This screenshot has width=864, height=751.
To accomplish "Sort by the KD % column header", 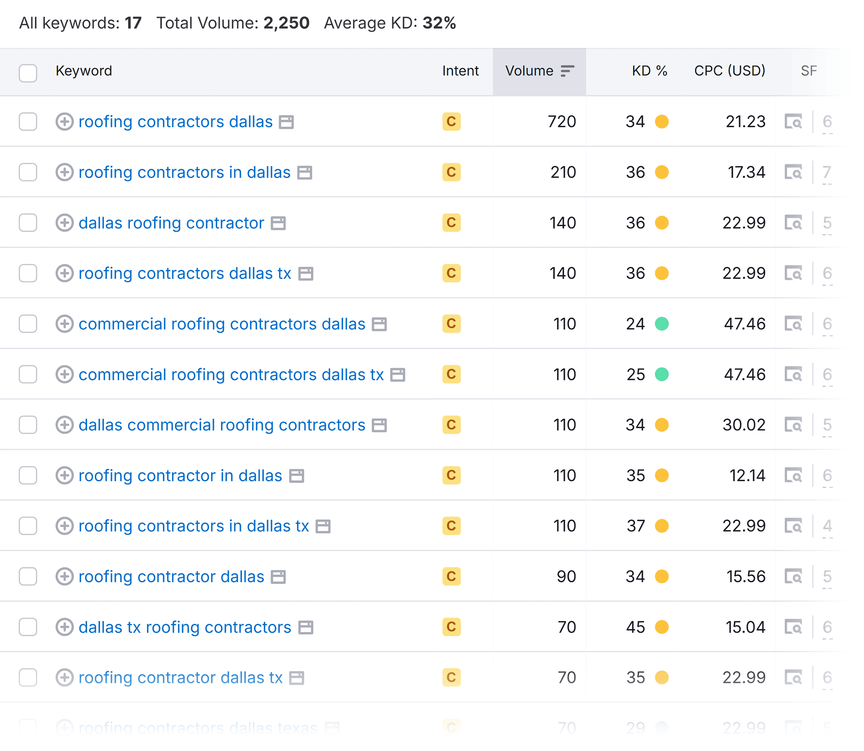I will coord(650,71).
